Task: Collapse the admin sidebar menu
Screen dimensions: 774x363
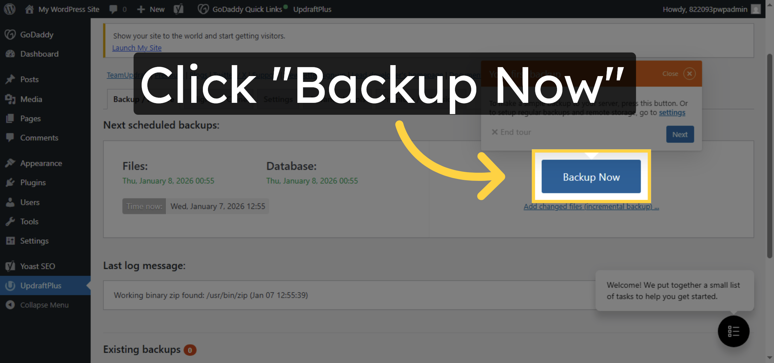Action: [x=44, y=305]
